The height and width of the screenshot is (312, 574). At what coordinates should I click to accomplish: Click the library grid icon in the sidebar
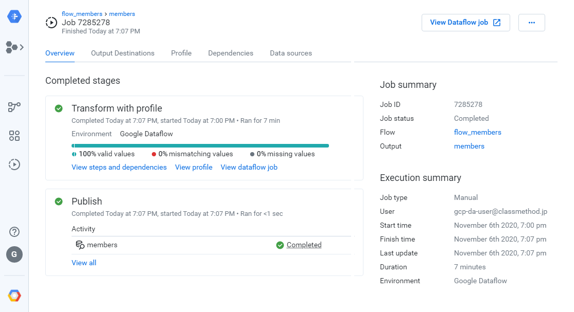coord(14,136)
